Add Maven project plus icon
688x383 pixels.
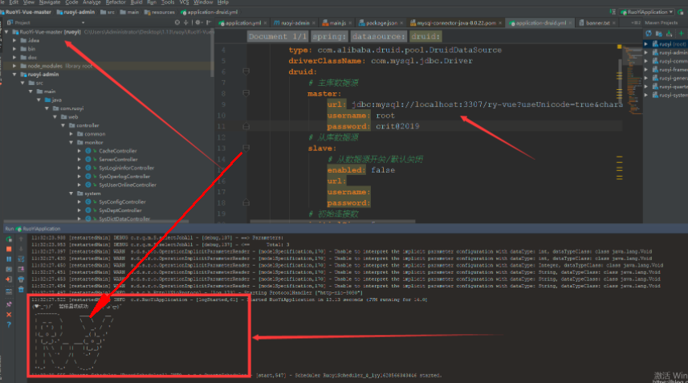tap(681, 34)
